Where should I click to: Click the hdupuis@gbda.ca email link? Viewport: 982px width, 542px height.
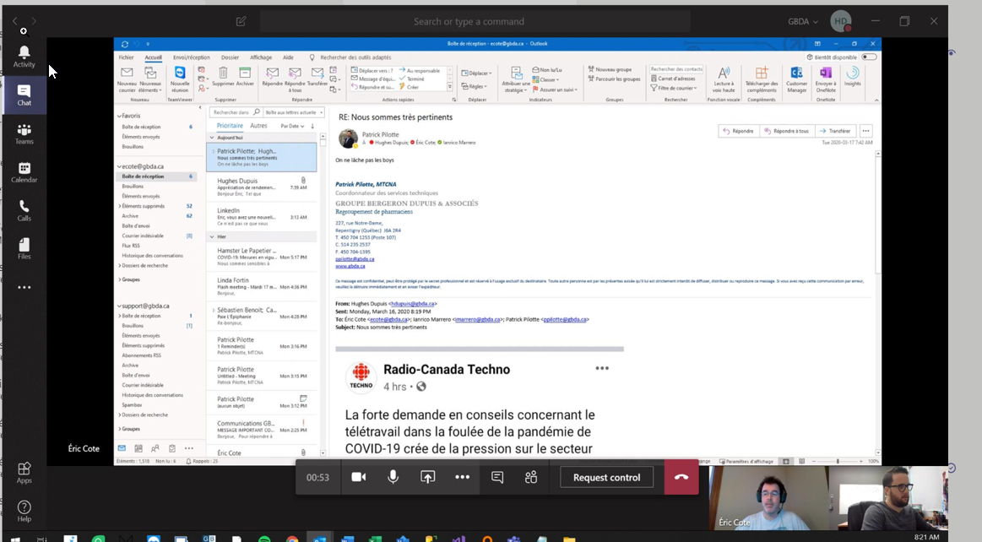(413, 304)
